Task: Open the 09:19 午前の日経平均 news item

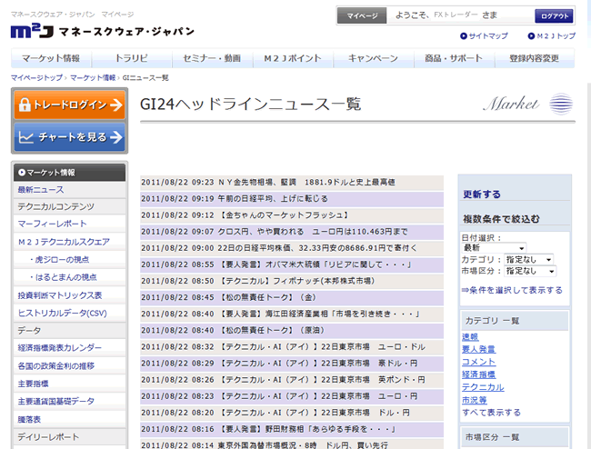Action: (x=292, y=199)
